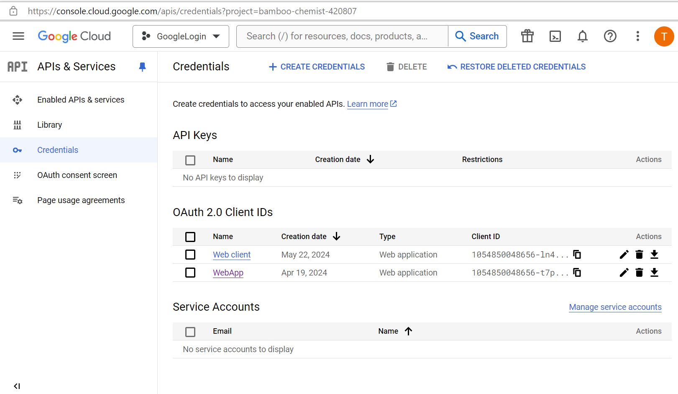Sort OAuth clients by creation date
678x394 pixels.
pyautogui.click(x=310, y=237)
